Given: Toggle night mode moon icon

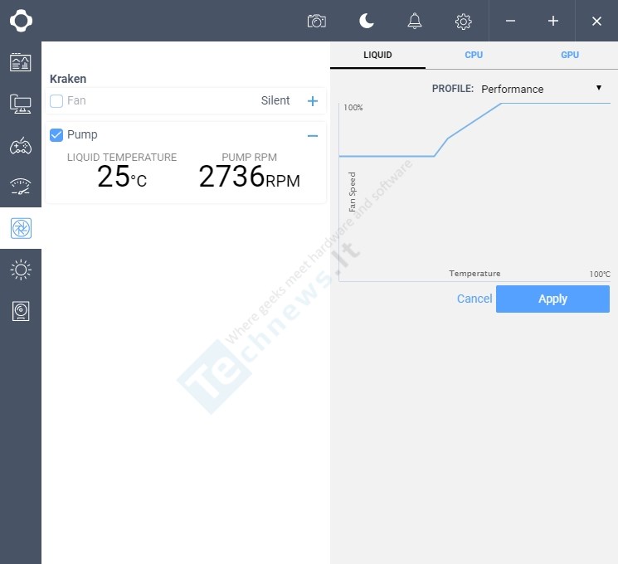Looking at the screenshot, I should (x=366, y=21).
